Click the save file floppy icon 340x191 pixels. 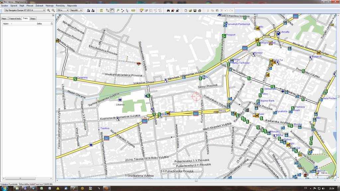[195, 10]
